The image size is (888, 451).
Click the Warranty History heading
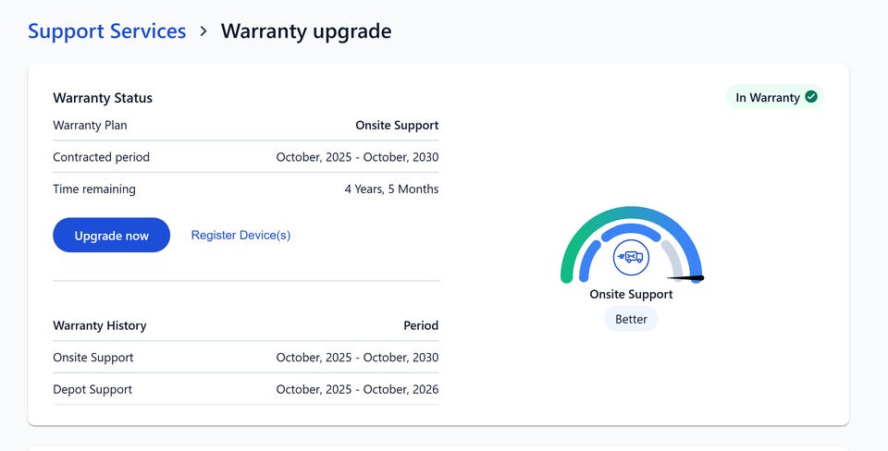100,325
